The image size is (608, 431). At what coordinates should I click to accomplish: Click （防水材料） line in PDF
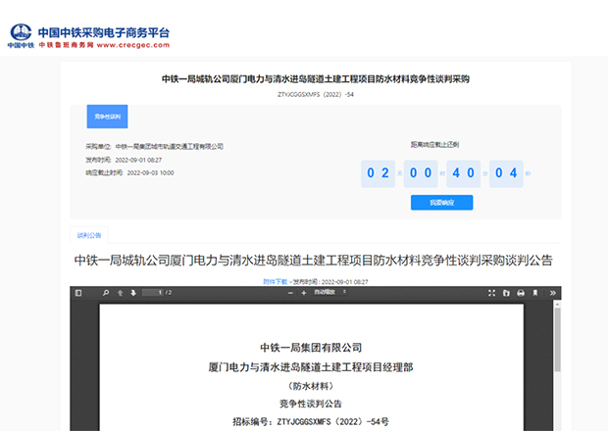coord(311,386)
